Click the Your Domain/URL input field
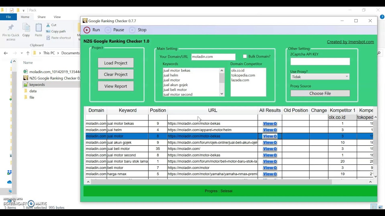The height and width of the screenshot is (216, 385). coord(213,57)
